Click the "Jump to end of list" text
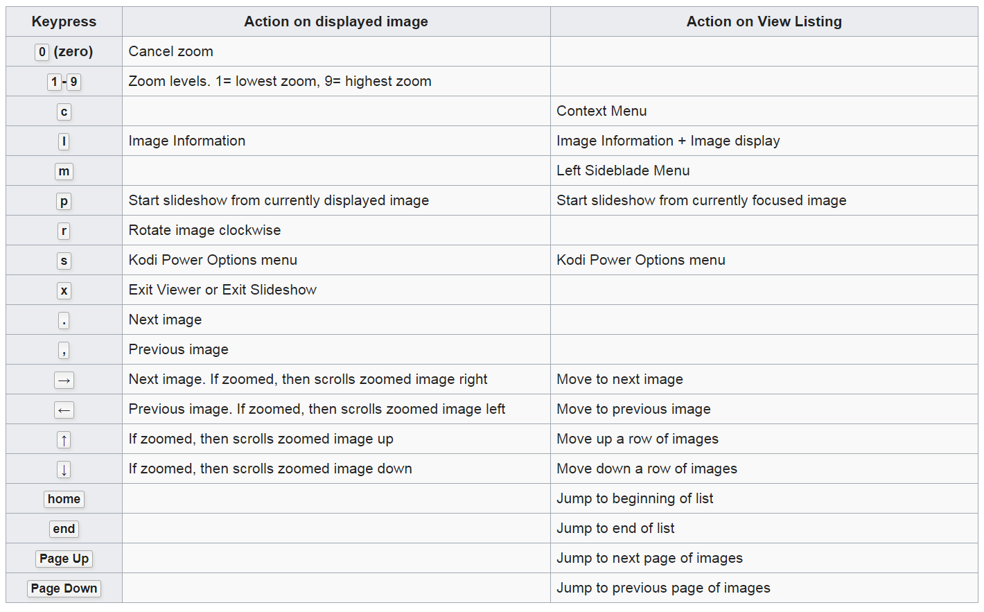 [615, 528]
